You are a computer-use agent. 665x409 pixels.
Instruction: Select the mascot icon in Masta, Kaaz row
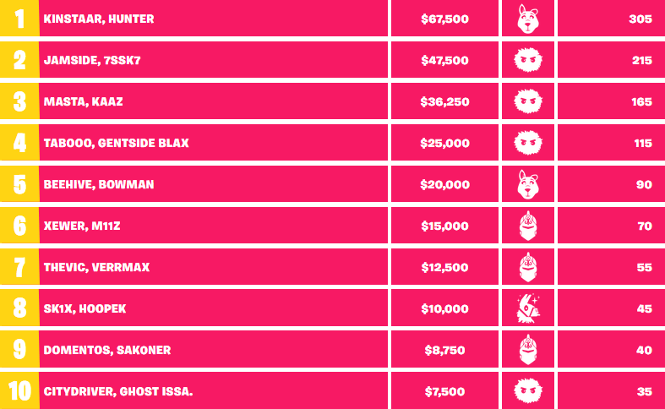pos(528,101)
